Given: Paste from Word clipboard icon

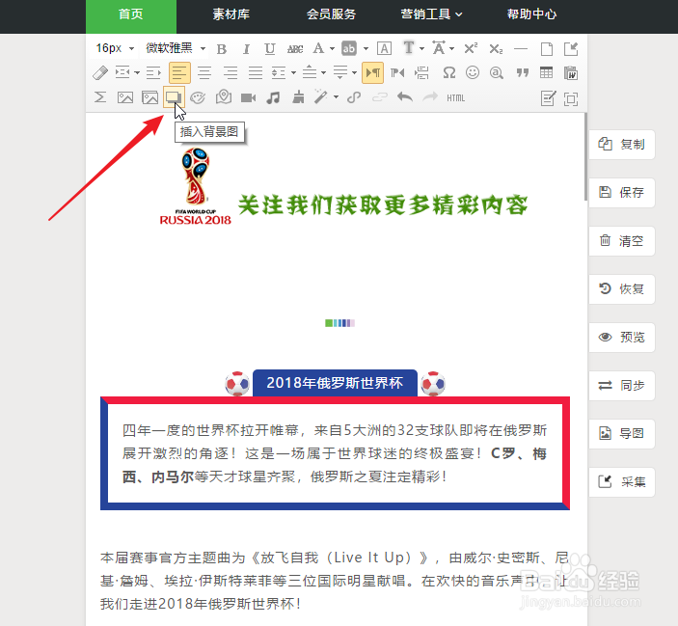Looking at the screenshot, I should click(x=571, y=72).
